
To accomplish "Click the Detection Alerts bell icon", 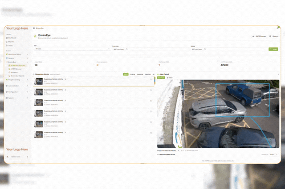I will (34, 74).
